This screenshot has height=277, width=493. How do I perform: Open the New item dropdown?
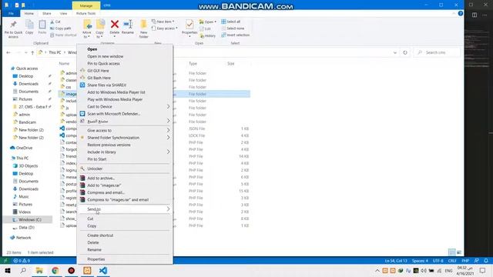(x=163, y=22)
